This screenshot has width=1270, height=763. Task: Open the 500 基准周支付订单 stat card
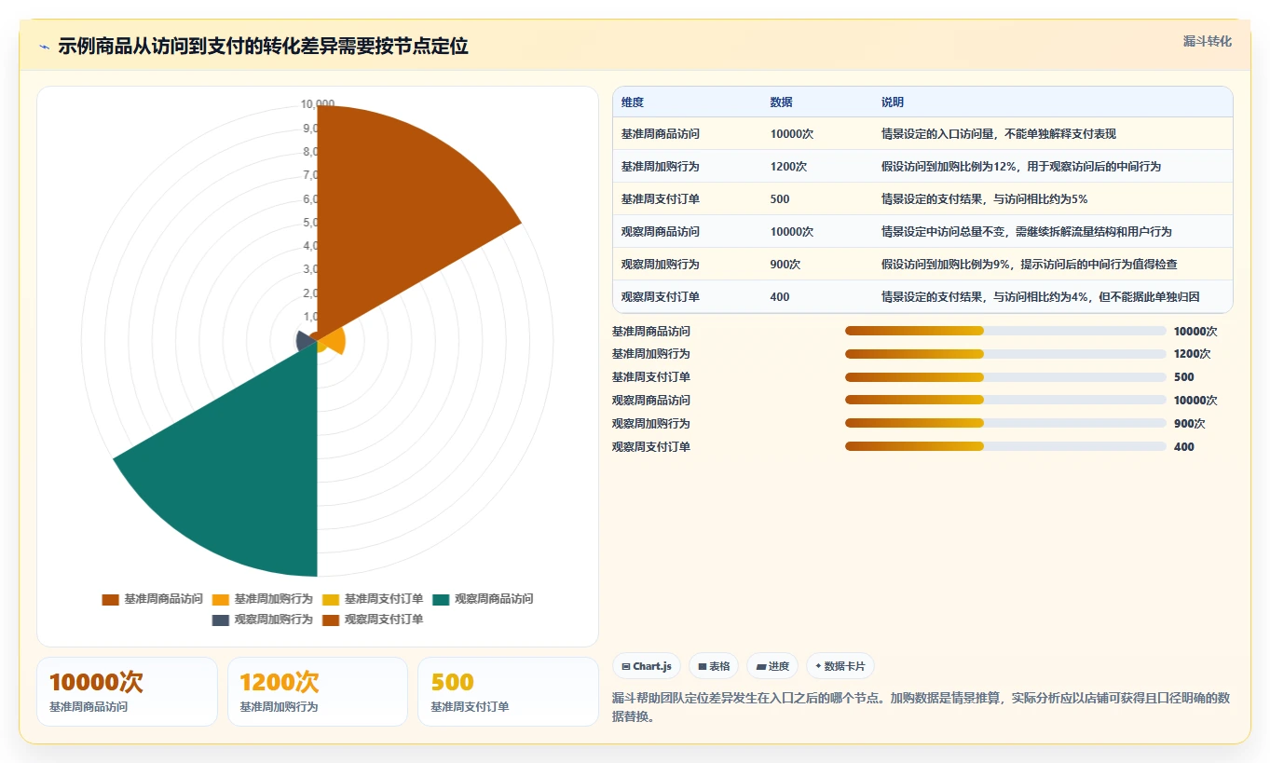(508, 691)
